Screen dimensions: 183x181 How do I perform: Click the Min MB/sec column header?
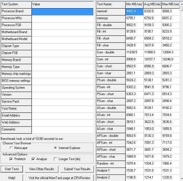pos(135,5)
